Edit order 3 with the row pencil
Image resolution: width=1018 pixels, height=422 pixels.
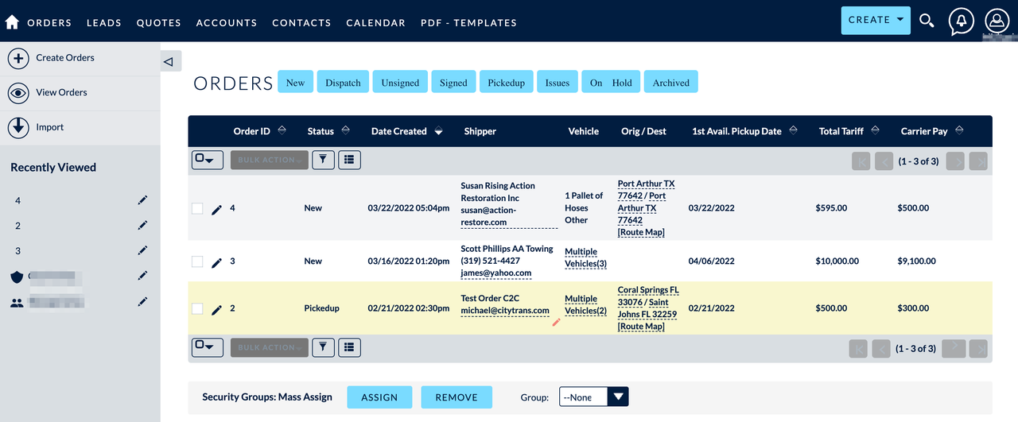(x=216, y=261)
